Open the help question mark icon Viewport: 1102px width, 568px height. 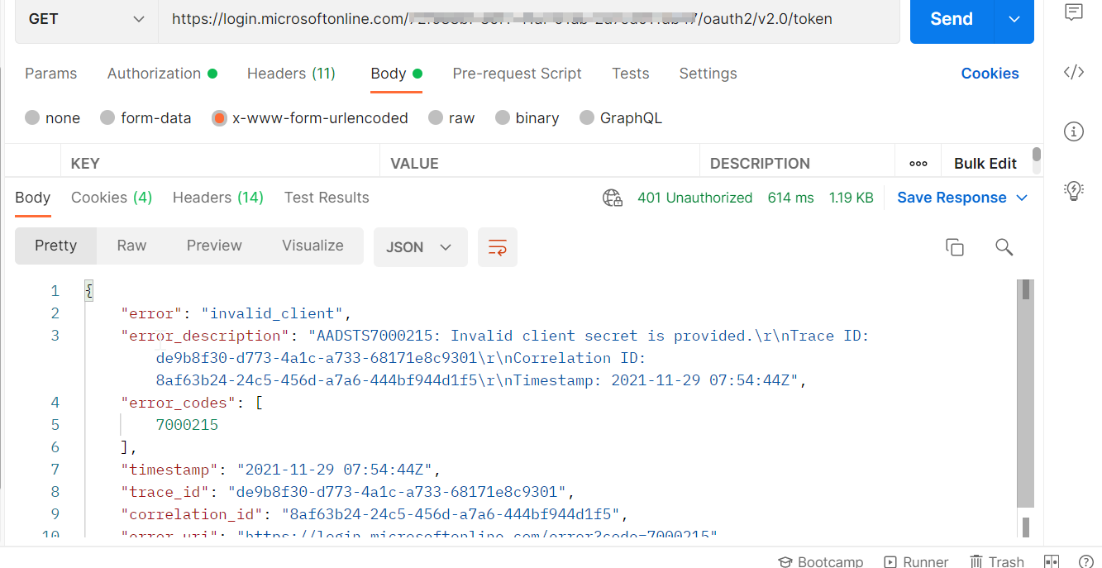tap(1086, 561)
